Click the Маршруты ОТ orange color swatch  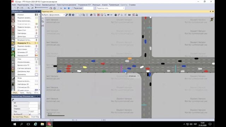36,55
